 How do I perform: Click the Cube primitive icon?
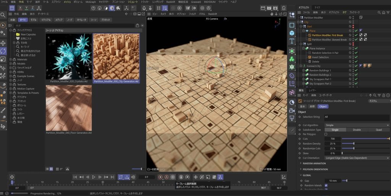(x=292, y=33)
